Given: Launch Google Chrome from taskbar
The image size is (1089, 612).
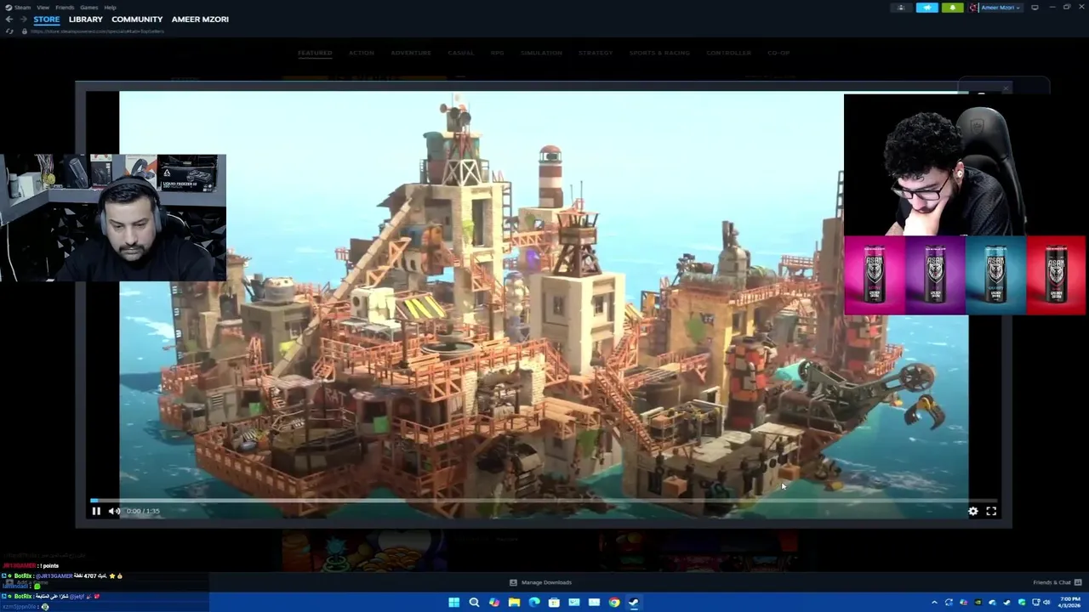Looking at the screenshot, I should (613, 603).
